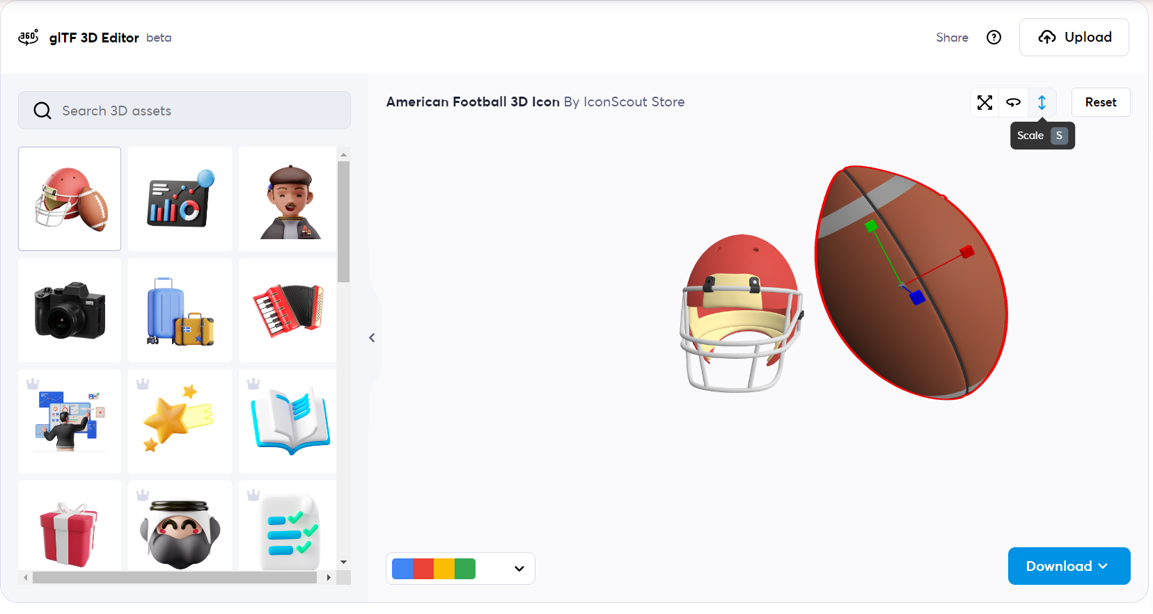Image resolution: width=1153 pixels, height=614 pixels.
Task: Select the red accordion asset thumbnail
Action: click(288, 310)
